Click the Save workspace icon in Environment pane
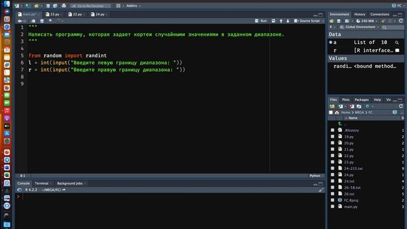 click(339, 21)
